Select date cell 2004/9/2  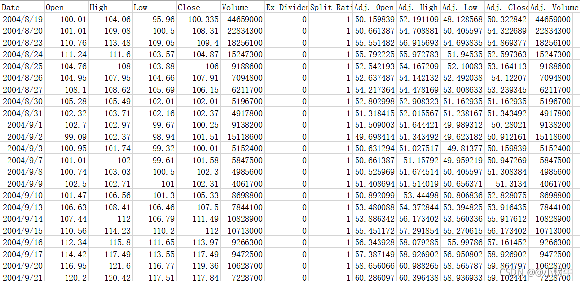pyautogui.click(x=22, y=137)
